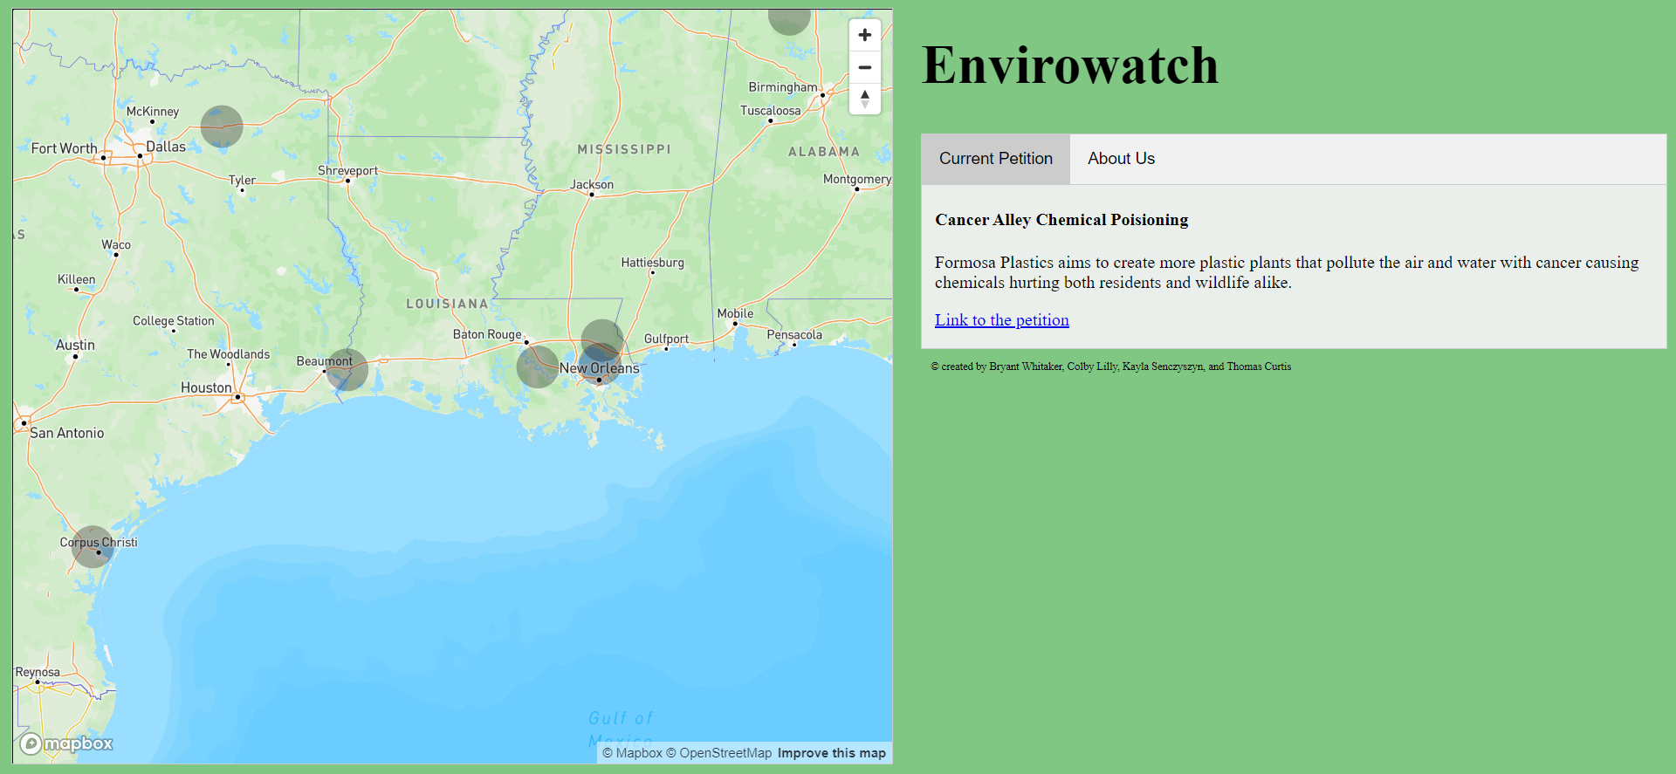Click the McKinney city label
This screenshot has height=774, width=1676.
pyautogui.click(x=153, y=111)
